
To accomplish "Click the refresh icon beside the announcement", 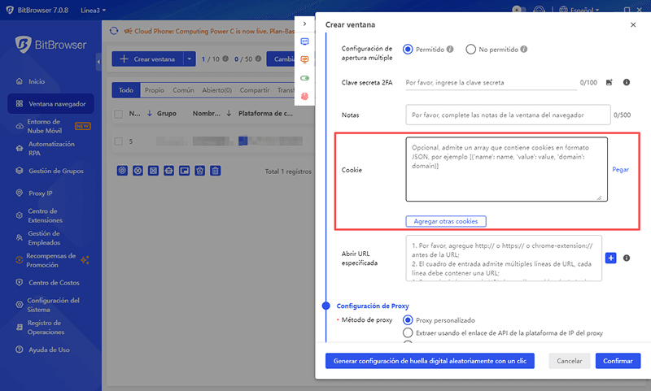I will click(x=114, y=31).
